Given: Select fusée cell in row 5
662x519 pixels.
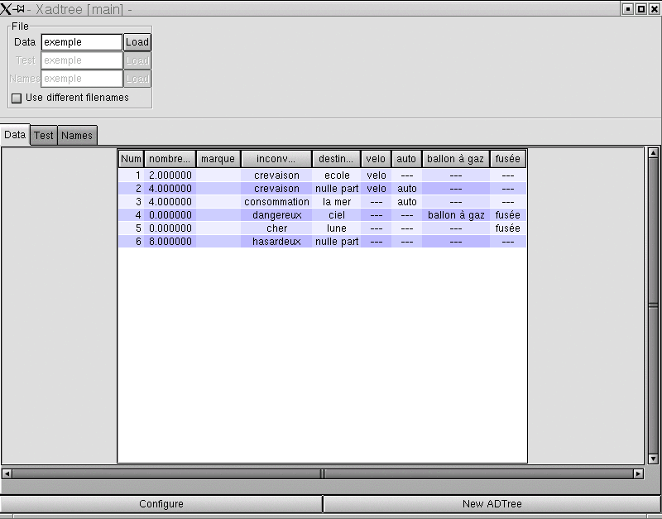Looking at the screenshot, I should point(508,228).
